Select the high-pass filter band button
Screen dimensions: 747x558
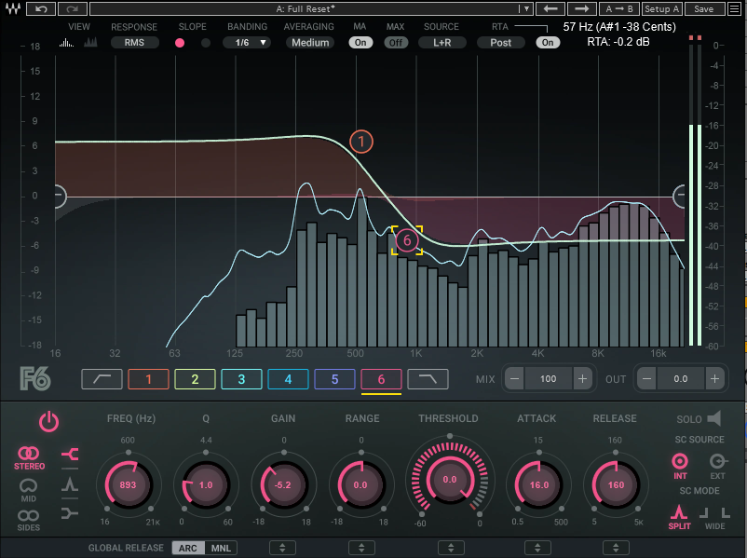click(x=102, y=379)
